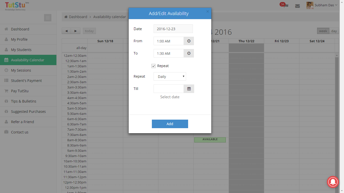The width and height of the screenshot is (344, 193).
Task: Click Subham Das profile picture
Action: point(310,5)
